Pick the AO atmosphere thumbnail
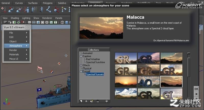204x110 pixels. (x=149, y=82)
